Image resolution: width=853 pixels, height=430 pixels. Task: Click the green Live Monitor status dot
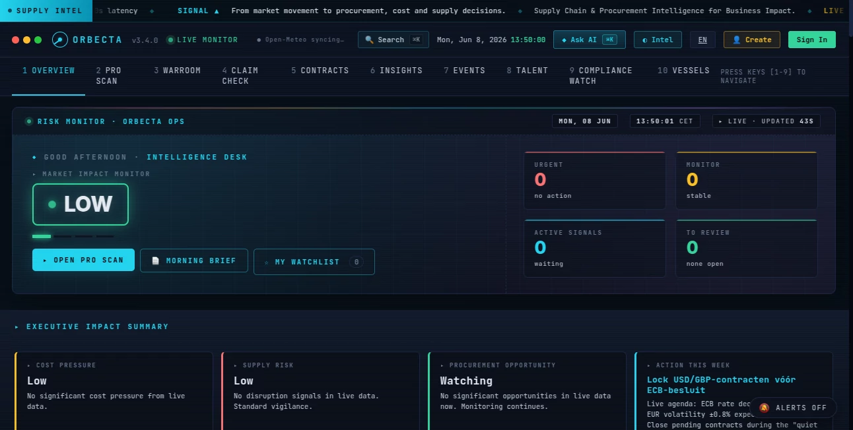point(171,40)
